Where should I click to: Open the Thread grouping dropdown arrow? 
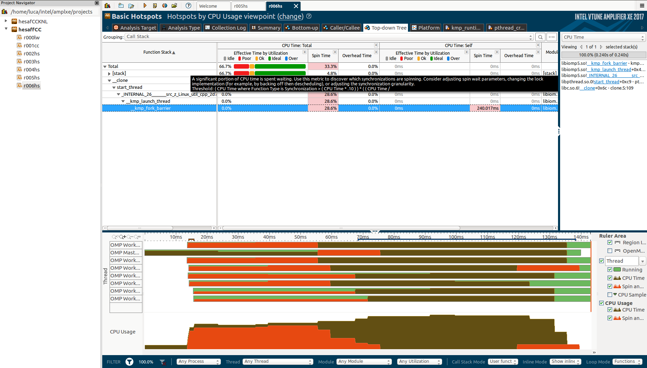(x=642, y=261)
